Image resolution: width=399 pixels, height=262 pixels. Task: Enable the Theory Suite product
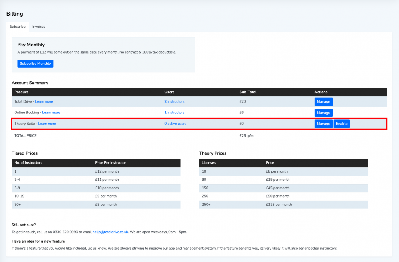pos(342,124)
